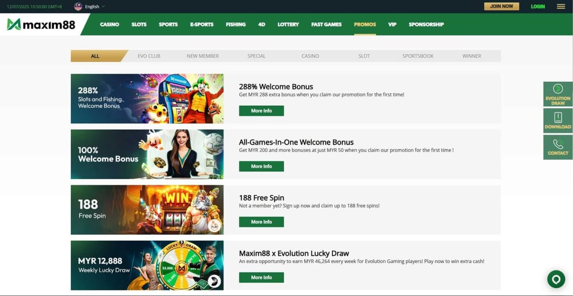Click the Contact phone icon
This screenshot has width=573, height=296.
pyautogui.click(x=558, y=147)
